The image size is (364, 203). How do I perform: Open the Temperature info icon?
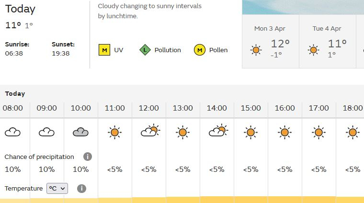81,188
